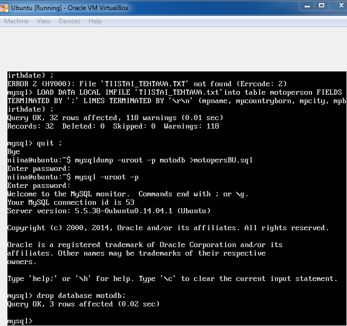The image size is (347, 326).
Task: Click the 'mysql> quit ;' line
Action: point(34,143)
